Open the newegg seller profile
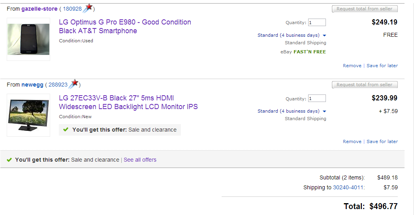 point(32,85)
